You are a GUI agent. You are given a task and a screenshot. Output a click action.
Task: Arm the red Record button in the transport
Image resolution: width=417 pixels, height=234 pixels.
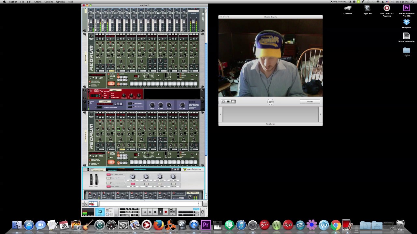pyautogui.click(x=165, y=212)
